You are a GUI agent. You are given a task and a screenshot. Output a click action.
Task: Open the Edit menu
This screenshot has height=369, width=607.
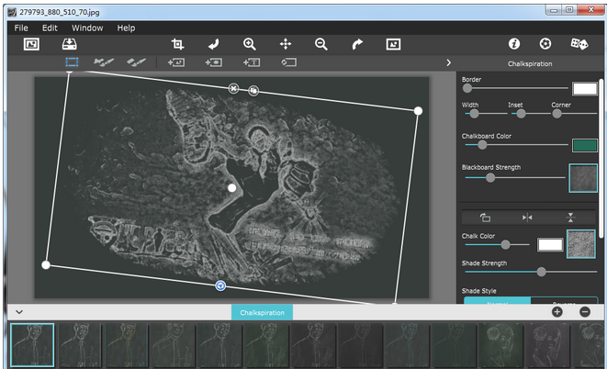(x=50, y=28)
